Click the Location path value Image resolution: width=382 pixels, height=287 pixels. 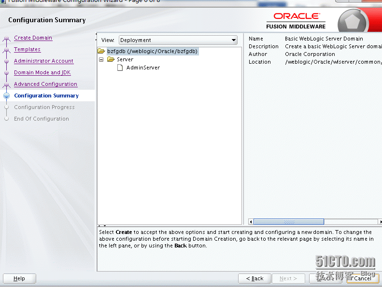click(333, 62)
